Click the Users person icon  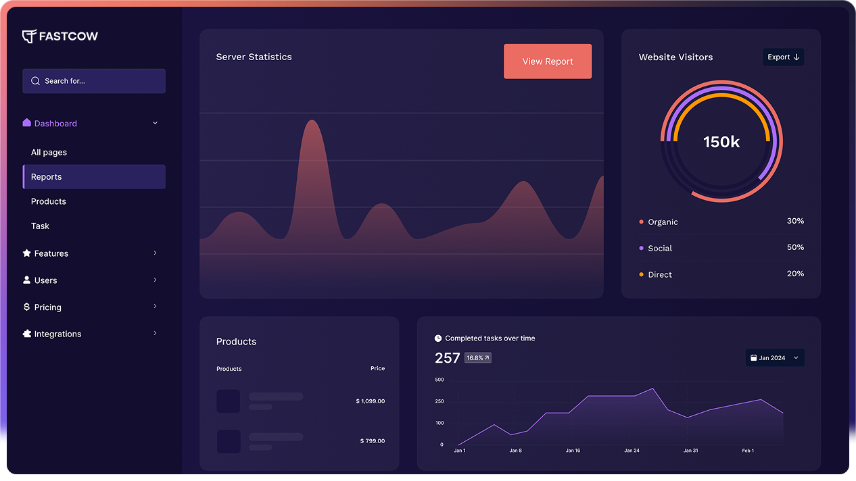[26, 280]
